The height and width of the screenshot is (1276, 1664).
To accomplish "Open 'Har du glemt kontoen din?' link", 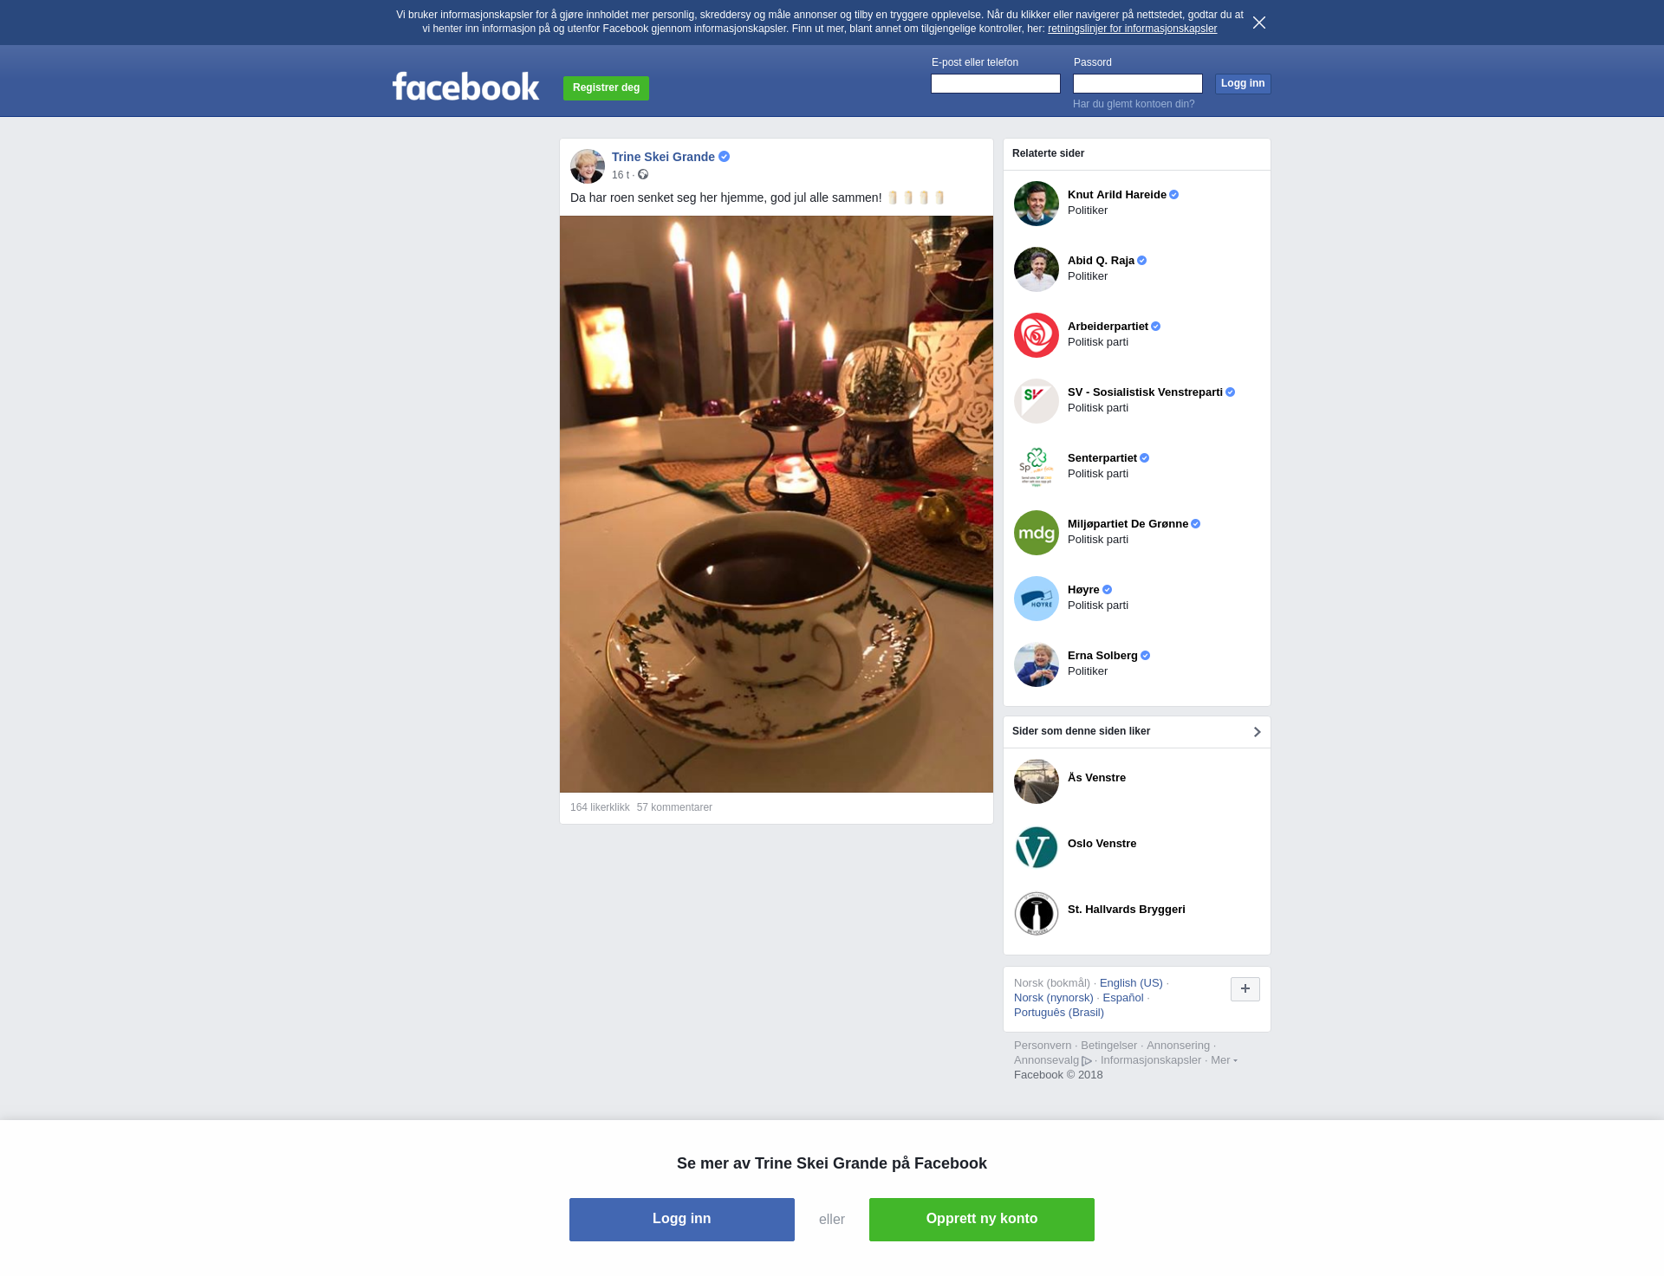I will 1133,104.
